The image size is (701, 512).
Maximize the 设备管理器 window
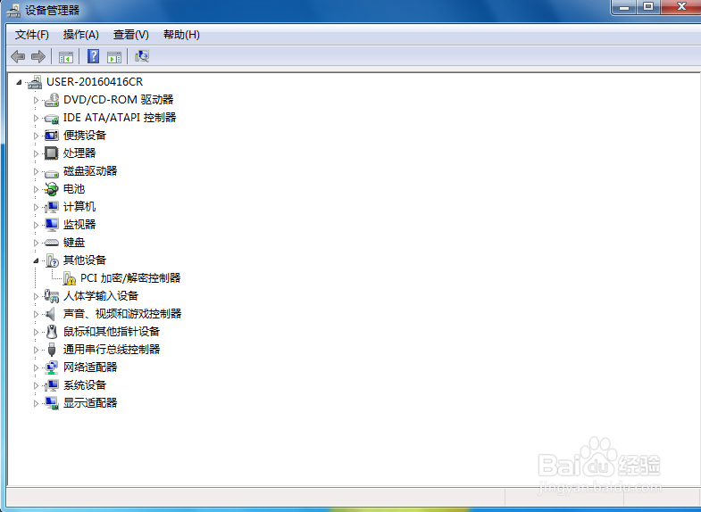(x=648, y=7)
